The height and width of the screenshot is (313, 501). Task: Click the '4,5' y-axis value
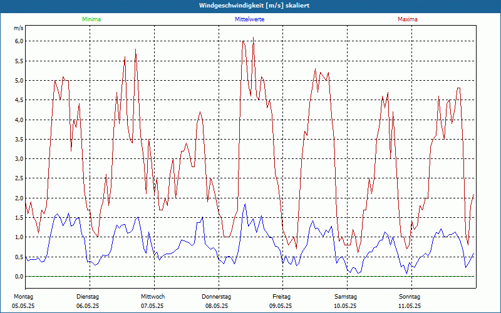19,100
